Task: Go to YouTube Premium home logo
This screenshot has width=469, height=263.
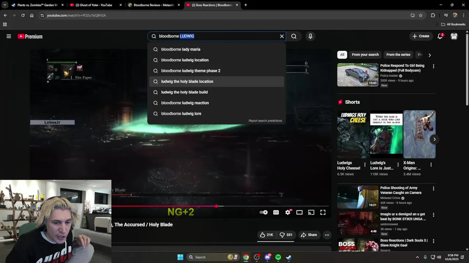Action: pos(30,36)
